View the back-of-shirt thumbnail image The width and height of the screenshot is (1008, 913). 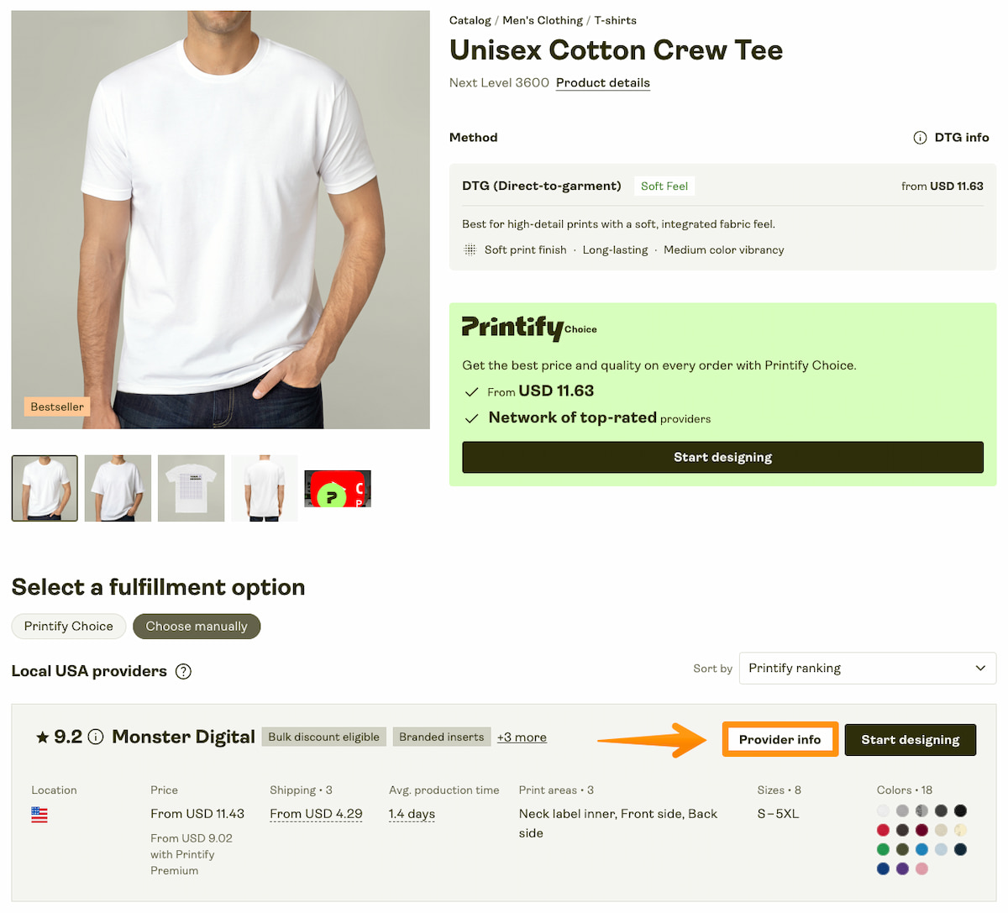click(x=265, y=488)
